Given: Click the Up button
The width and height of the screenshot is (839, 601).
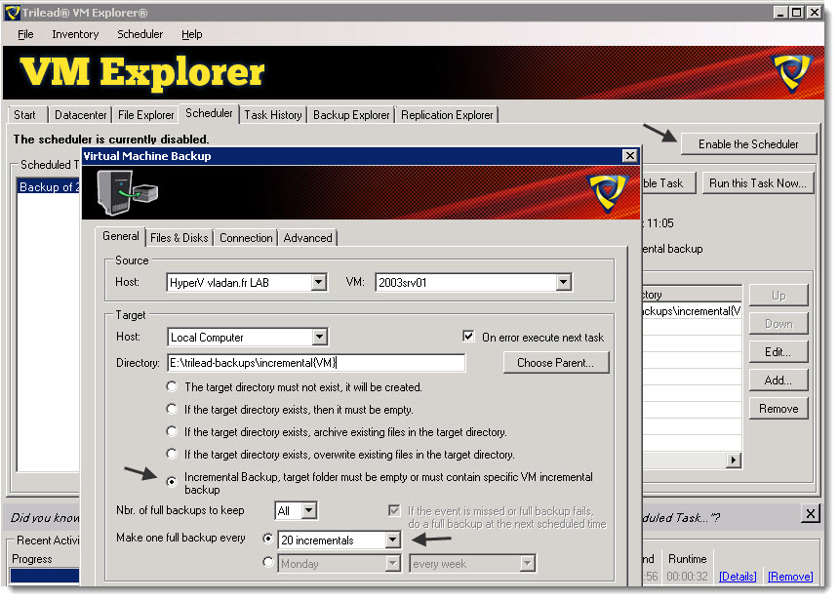Looking at the screenshot, I should tap(778, 296).
